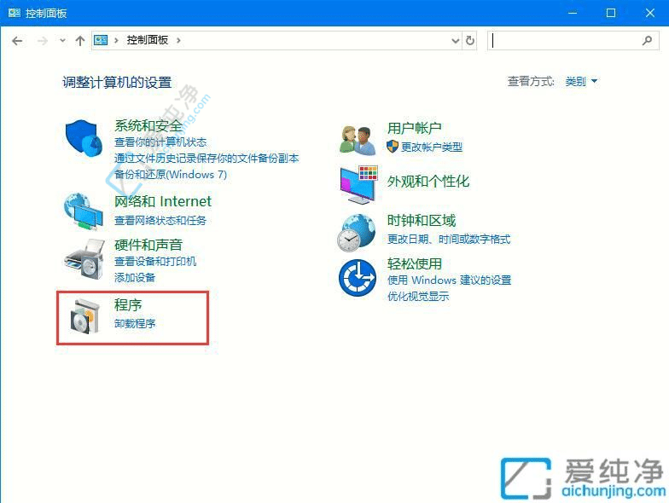Open the Clock and Region globe icon

click(357, 233)
